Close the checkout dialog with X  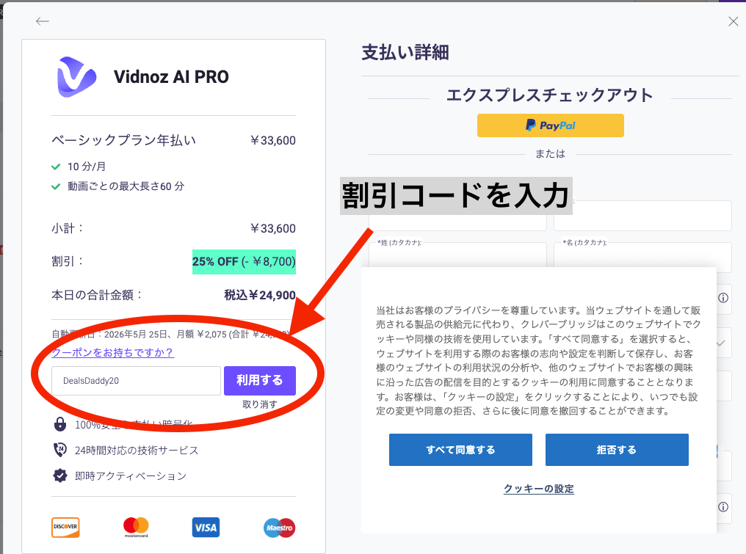(734, 21)
